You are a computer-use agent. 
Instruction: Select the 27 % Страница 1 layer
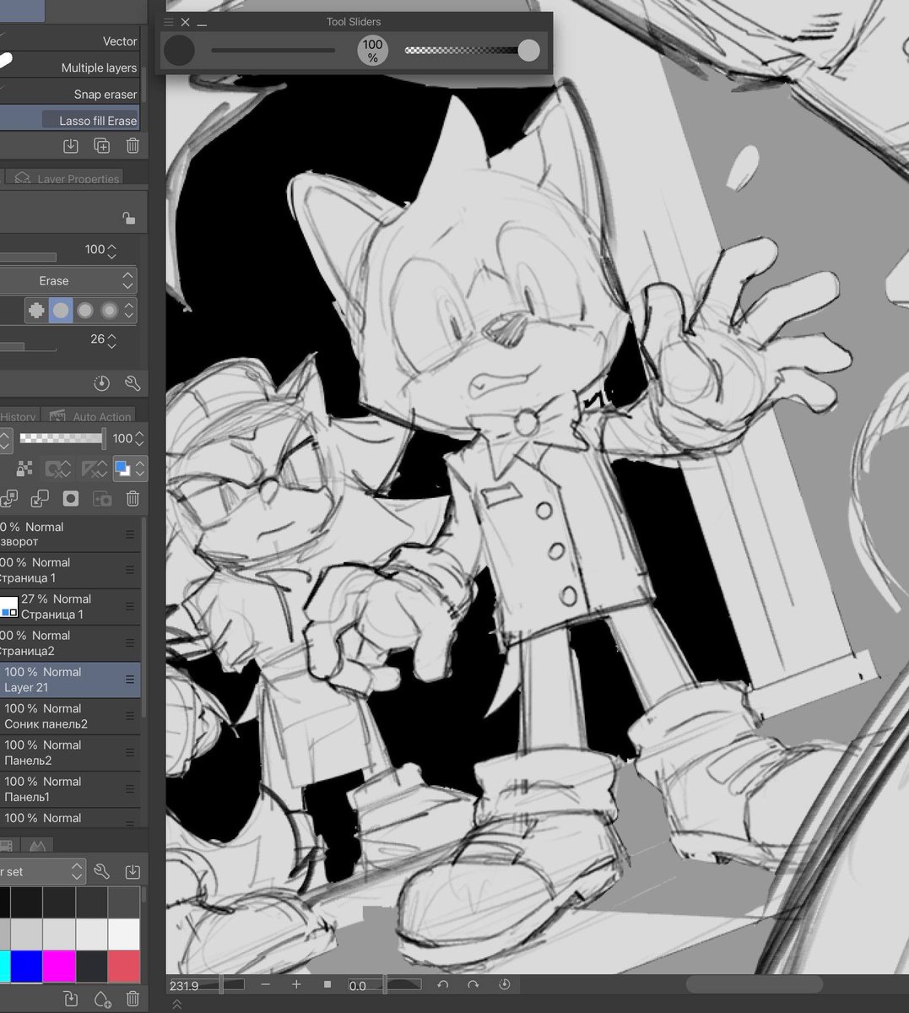click(70, 607)
